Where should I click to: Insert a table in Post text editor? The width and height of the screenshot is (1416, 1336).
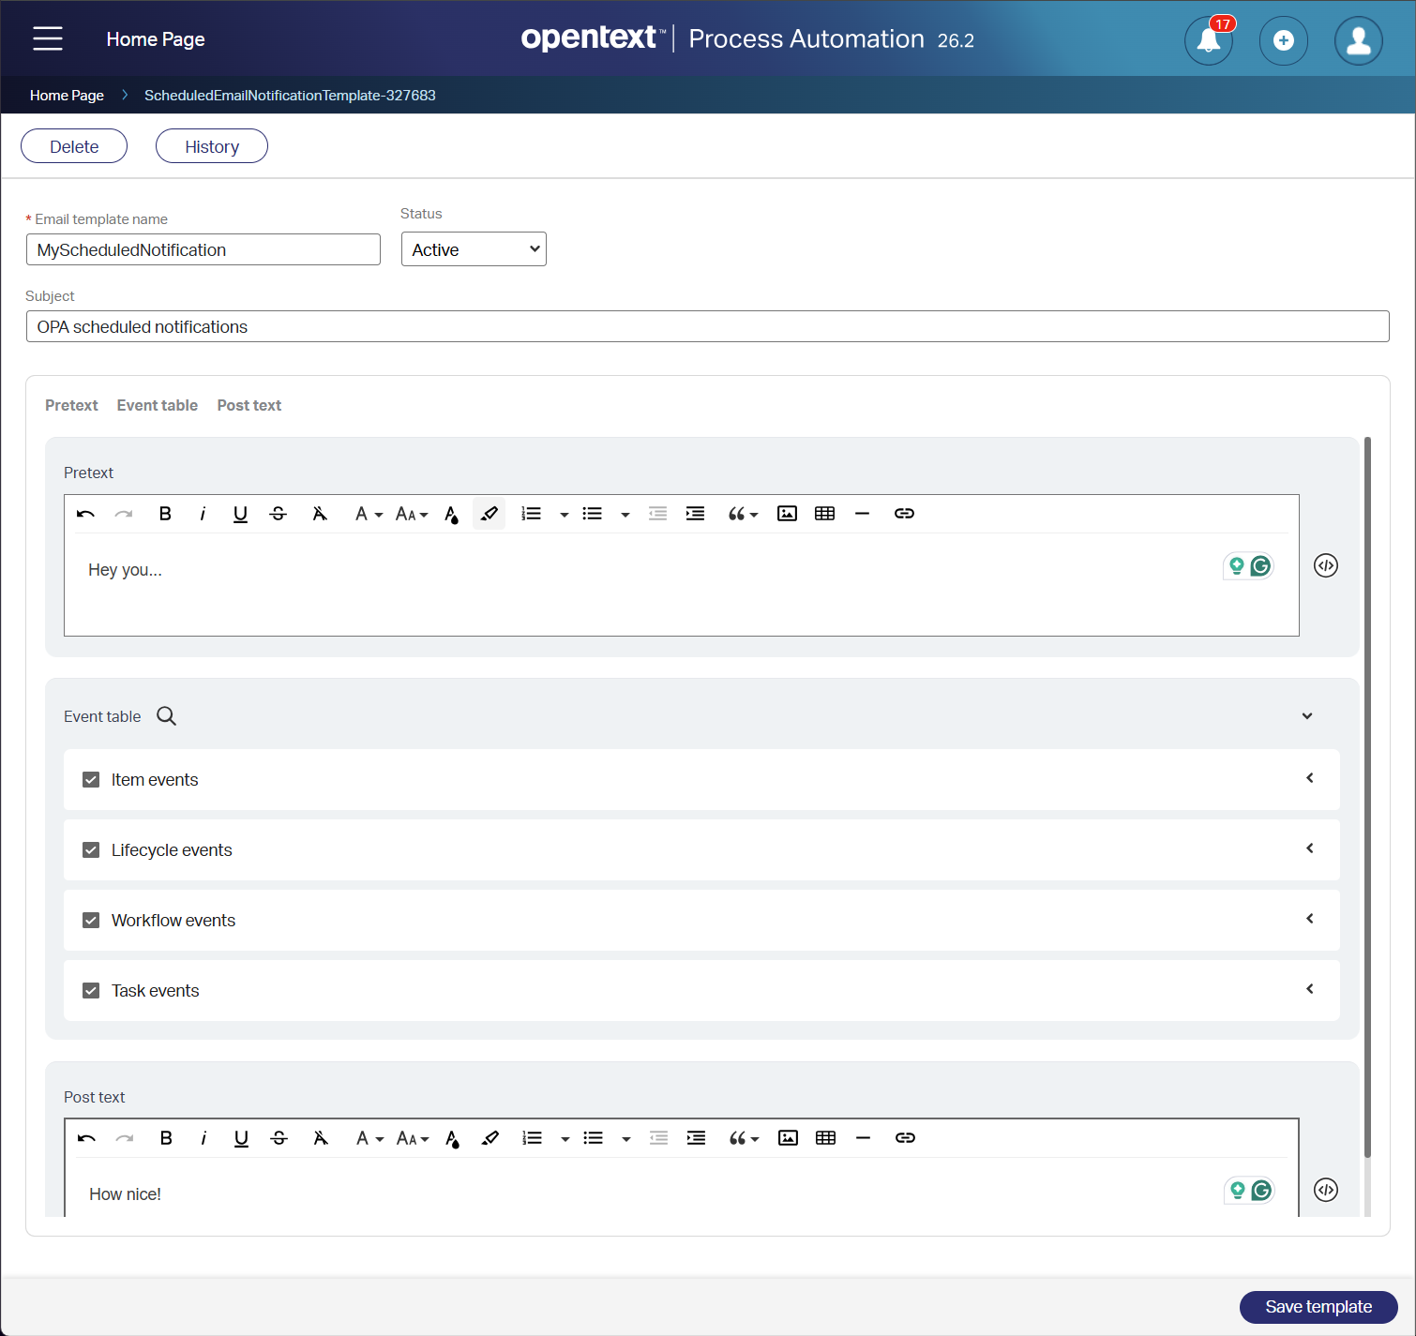click(826, 1138)
